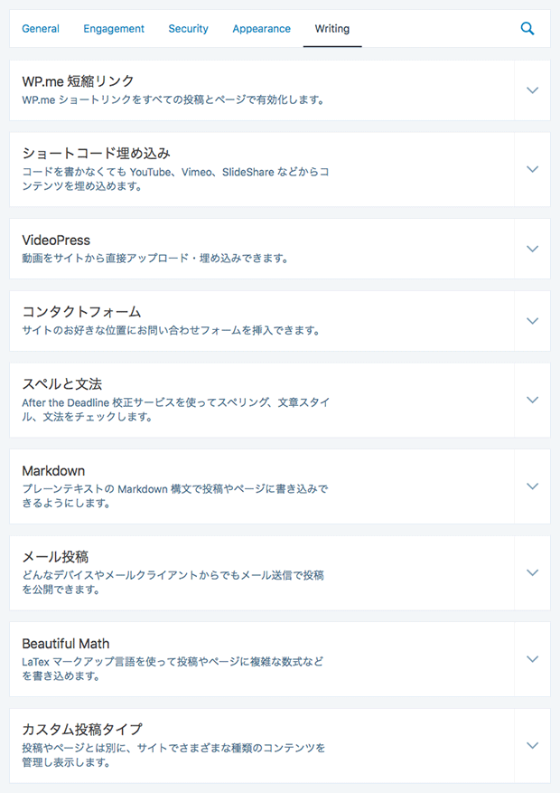Viewport: 560px width, 793px height.
Task: Open the search magnifier icon
Action: coord(527,28)
